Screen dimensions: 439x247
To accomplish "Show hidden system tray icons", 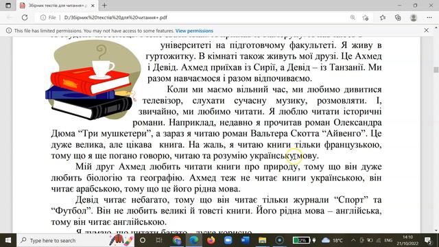I will pyautogui.click(x=353, y=240).
